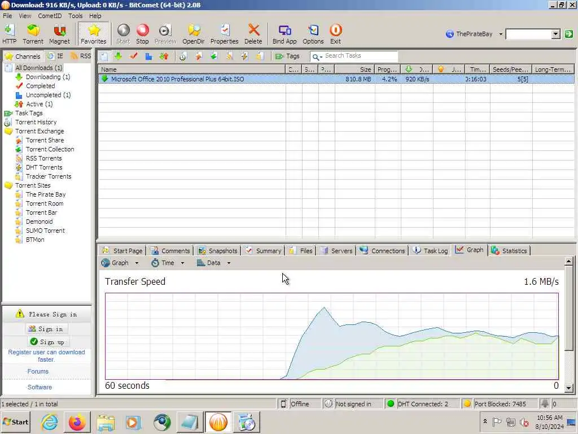The width and height of the screenshot is (578, 434).
Task: Open the Files tab
Action: pos(301,250)
